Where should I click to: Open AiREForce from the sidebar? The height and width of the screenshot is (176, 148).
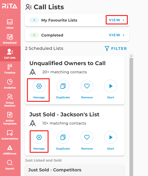10,150
